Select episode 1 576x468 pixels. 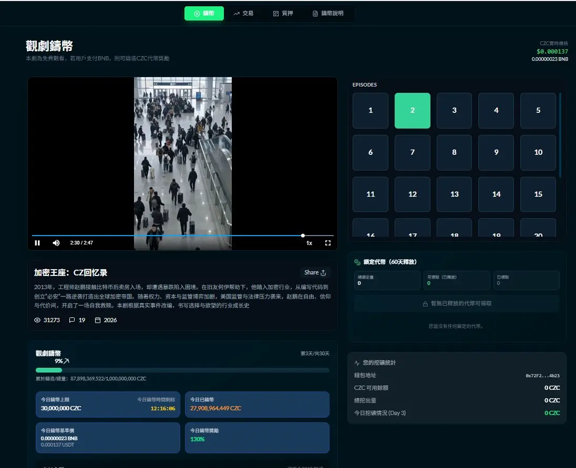coord(371,110)
